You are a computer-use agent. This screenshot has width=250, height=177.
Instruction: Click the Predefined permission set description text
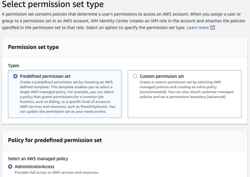pyautogui.click(x=68, y=97)
